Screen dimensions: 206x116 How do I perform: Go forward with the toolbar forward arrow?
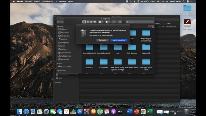(62, 22)
